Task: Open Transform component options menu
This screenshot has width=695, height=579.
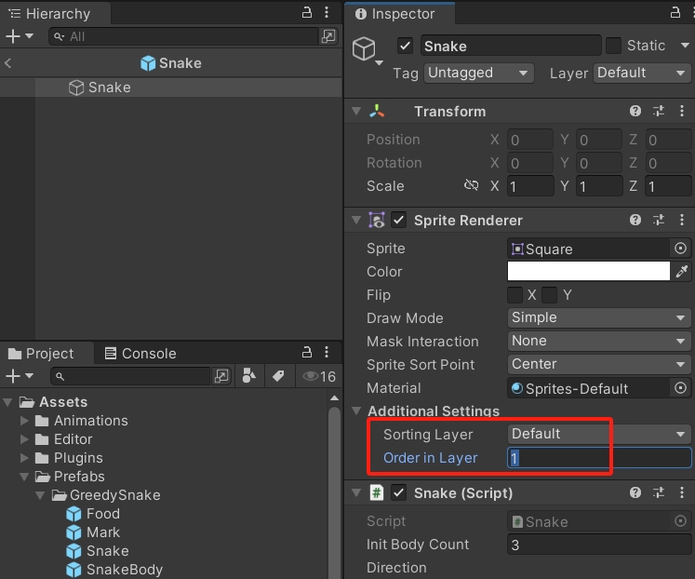Action: point(682,111)
